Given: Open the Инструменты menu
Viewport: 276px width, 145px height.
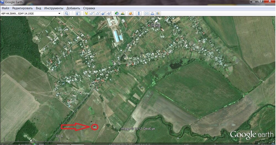Looking at the screenshot, I should pyautogui.click(x=54, y=8).
